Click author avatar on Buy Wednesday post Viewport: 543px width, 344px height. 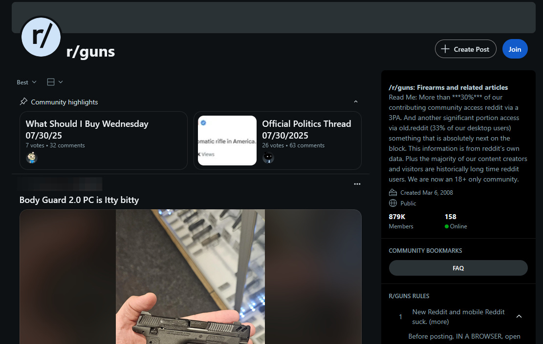(32, 158)
